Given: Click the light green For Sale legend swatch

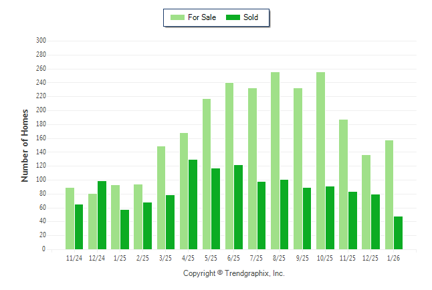Looking at the screenshot, I should pos(177,17).
